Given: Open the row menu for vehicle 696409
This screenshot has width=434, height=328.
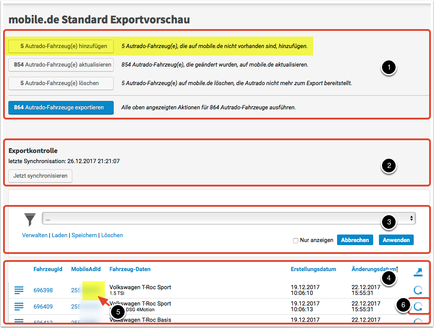Looking at the screenshot, I should click(19, 306).
